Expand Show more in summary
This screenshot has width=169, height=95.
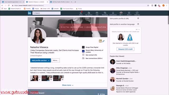click(x=68, y=85)
